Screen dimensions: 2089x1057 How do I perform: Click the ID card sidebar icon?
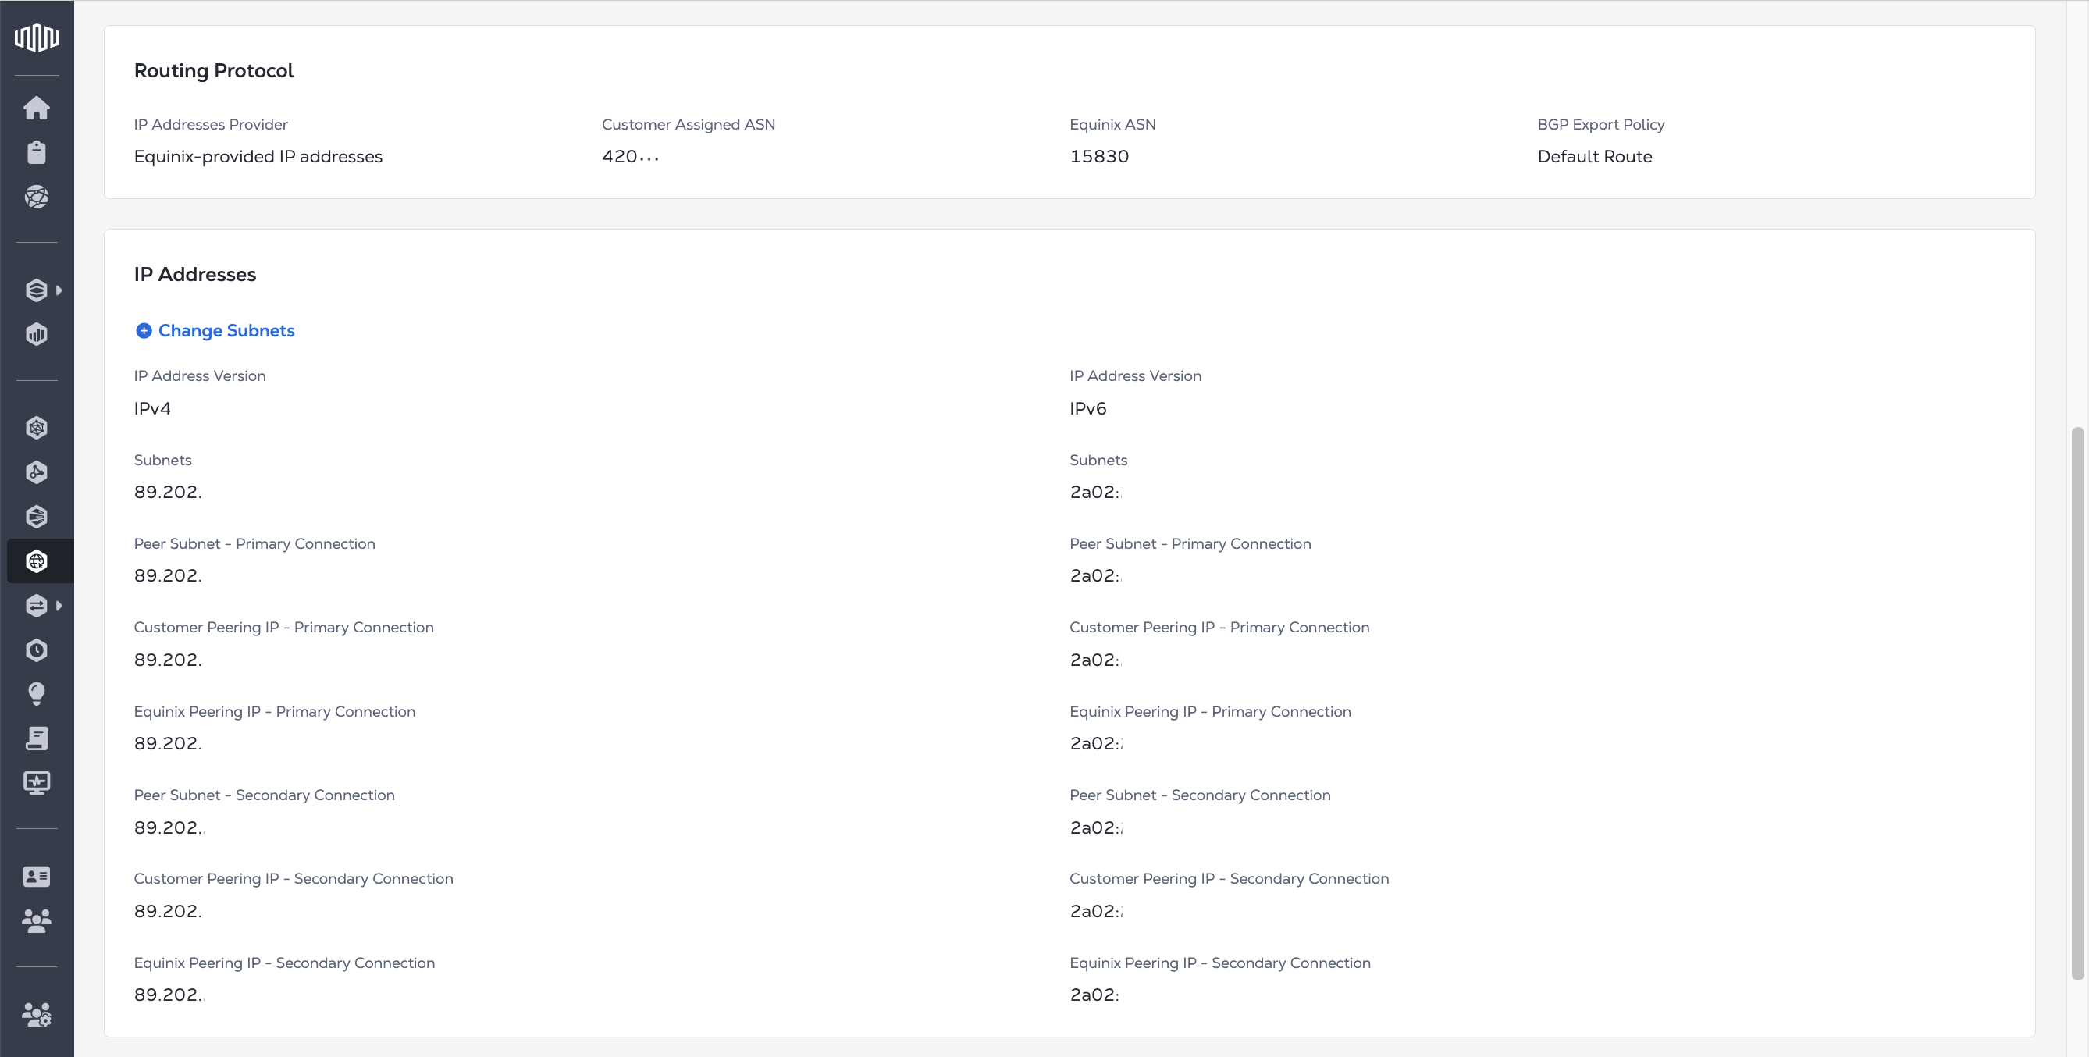37,876
